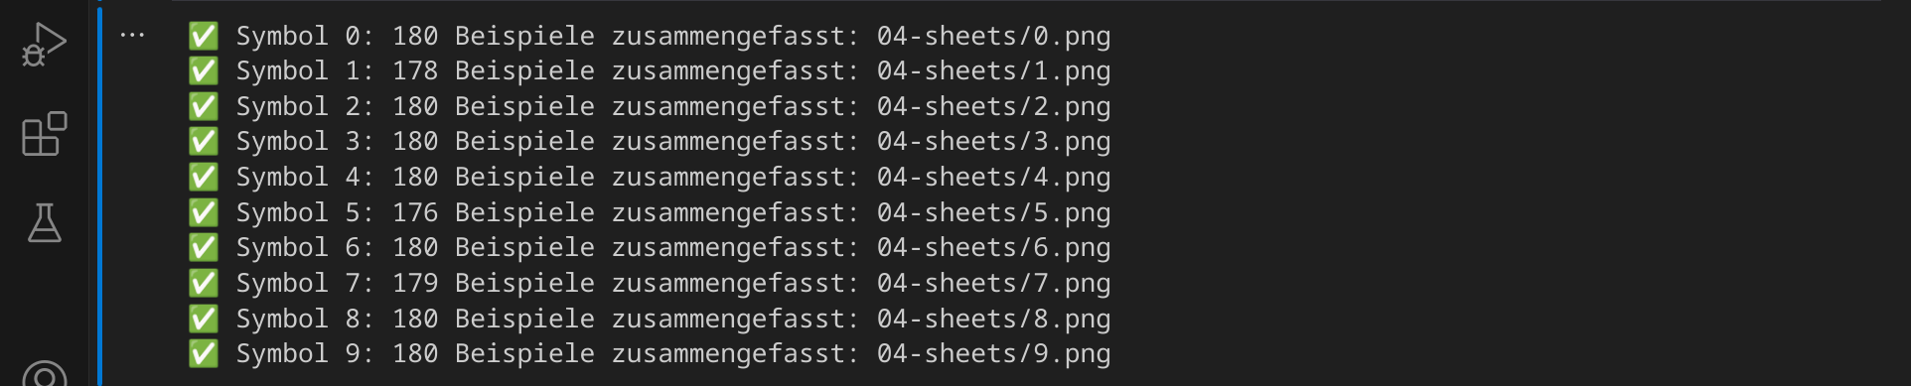Click 'Beispiele' on the Symbol 6 line
Viewport: 1911px width, 386px height.
point(524,248)
